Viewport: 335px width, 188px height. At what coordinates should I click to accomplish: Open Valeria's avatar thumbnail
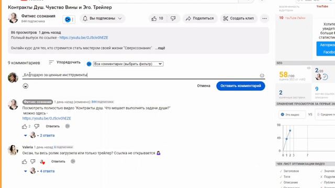[x=13, y=150]
